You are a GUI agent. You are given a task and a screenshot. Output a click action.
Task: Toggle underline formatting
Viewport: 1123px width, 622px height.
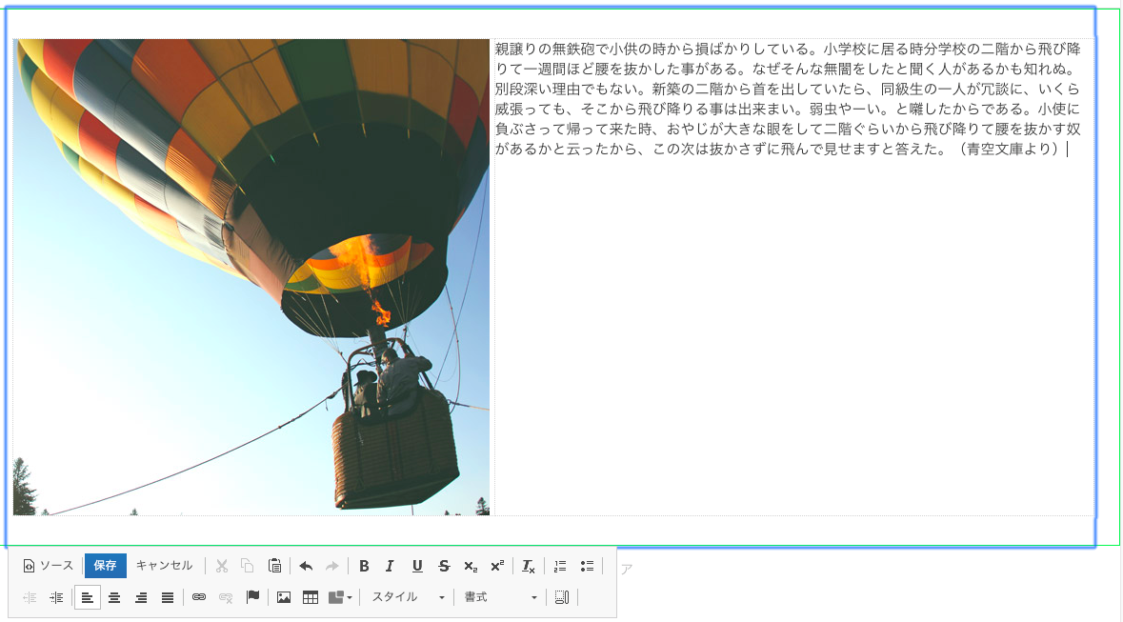pyautogui.click(x=416, y=566)
